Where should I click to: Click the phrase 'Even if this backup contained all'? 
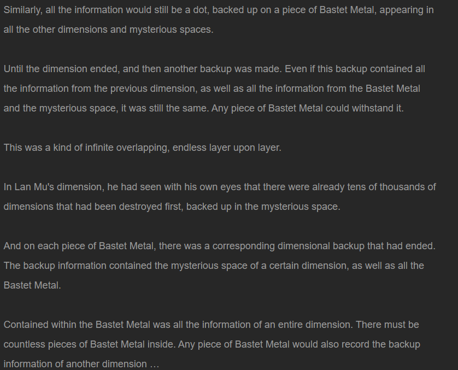coord(355,69)
